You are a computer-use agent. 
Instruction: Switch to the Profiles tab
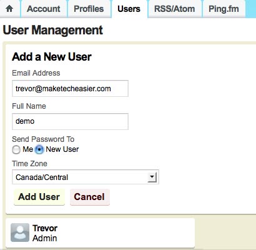click(x=89, y=9)
